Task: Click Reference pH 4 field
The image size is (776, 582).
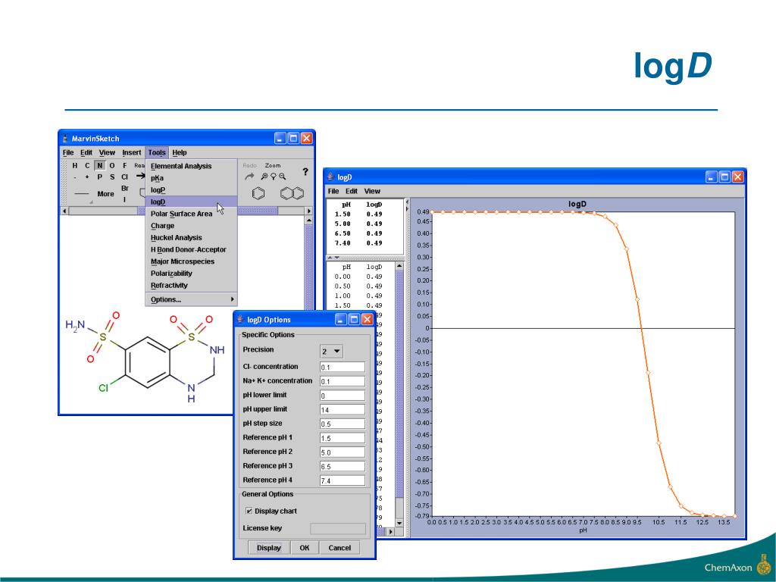Action: (x=343, y=480)
